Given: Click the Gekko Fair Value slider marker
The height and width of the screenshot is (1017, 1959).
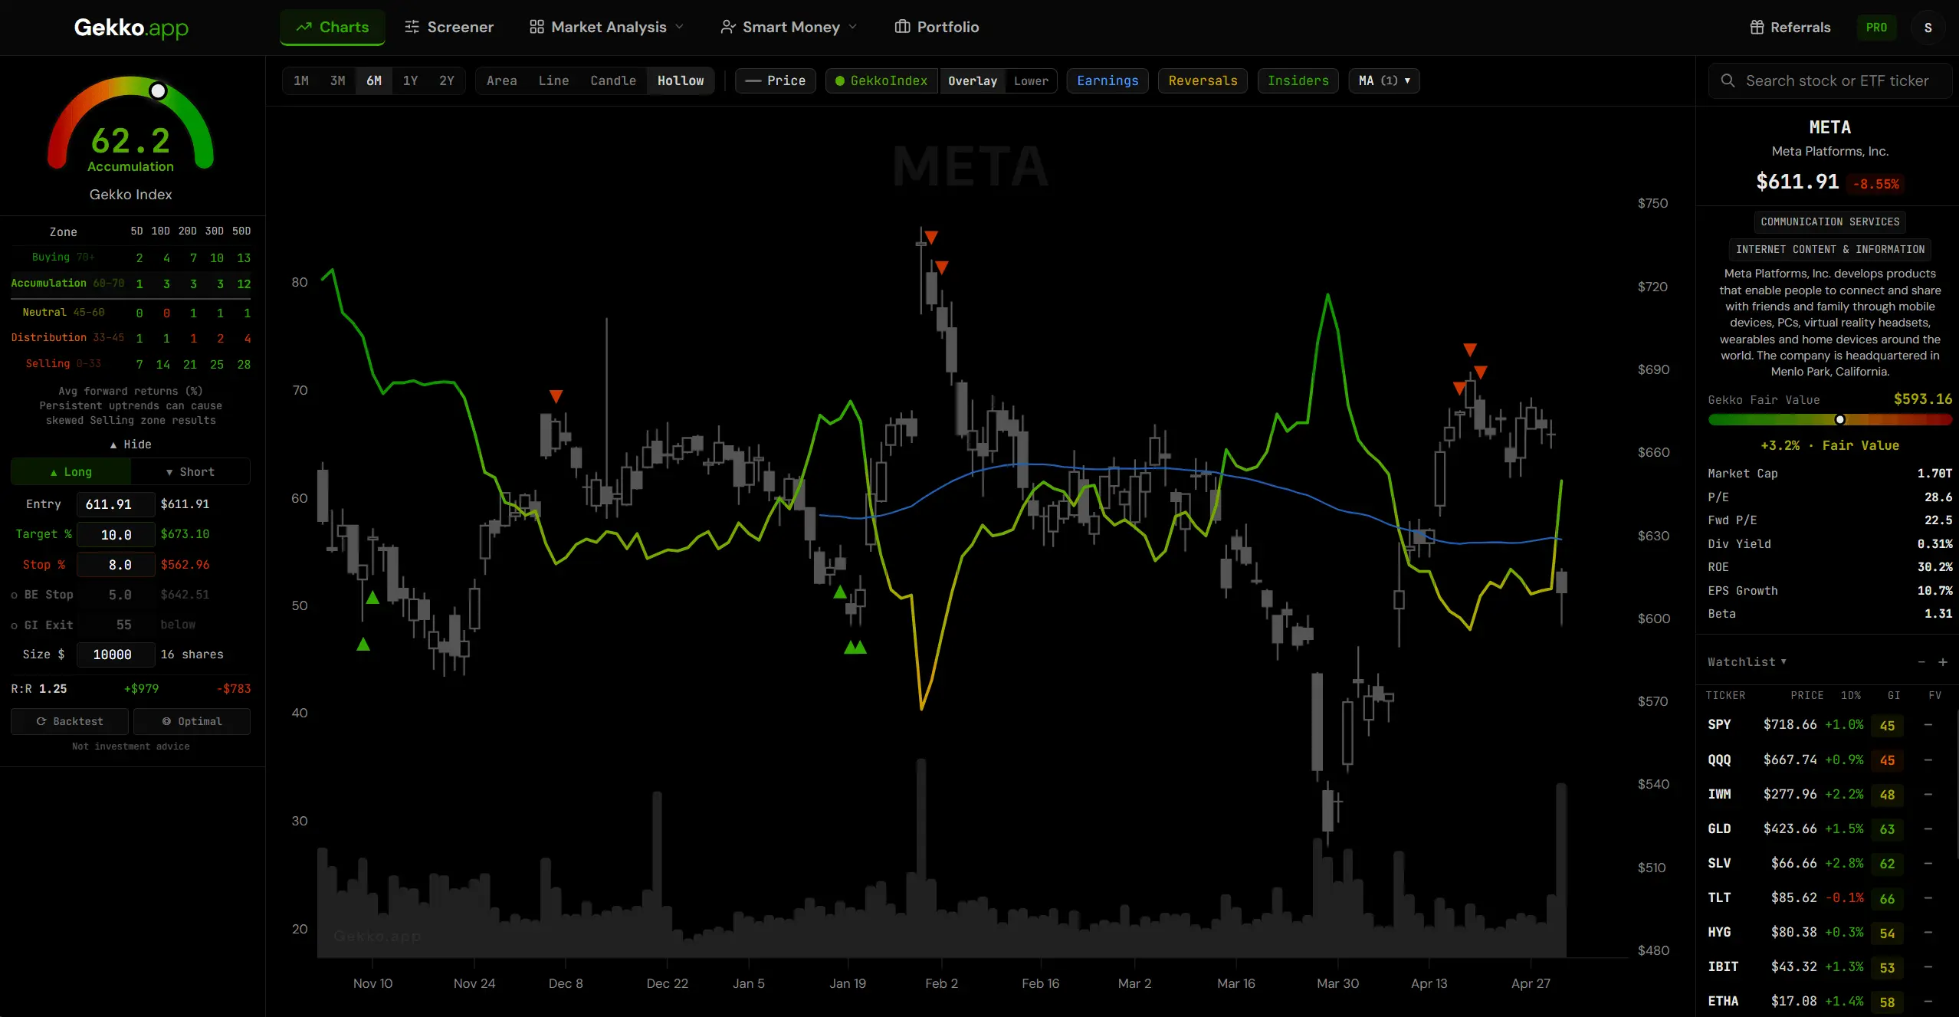Looking at the screenshot, I should pyautogui.click(x=1839, y=419).
